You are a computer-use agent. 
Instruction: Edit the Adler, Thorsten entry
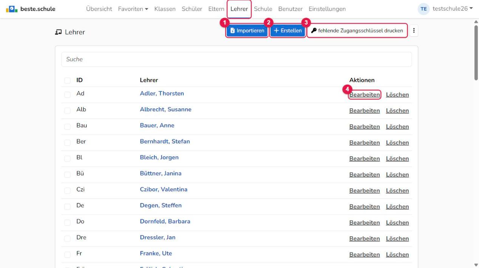(365, 95)
